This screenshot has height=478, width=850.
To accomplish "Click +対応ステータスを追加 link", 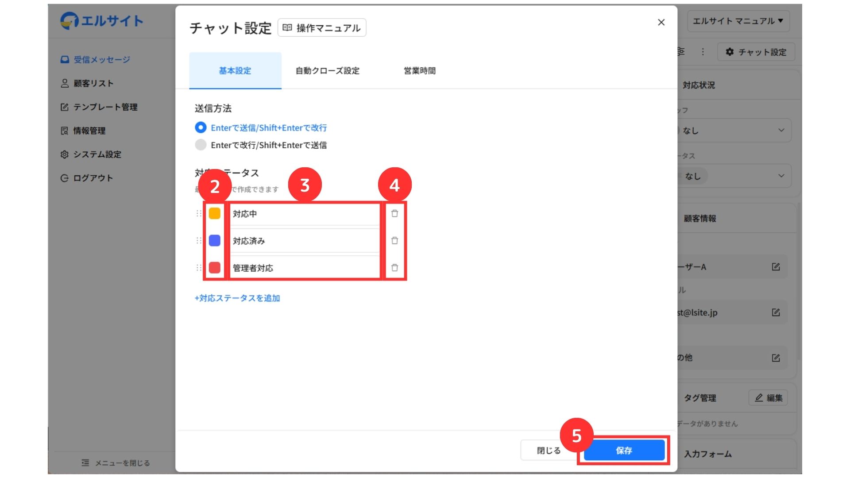I will (x=237, y=298).
